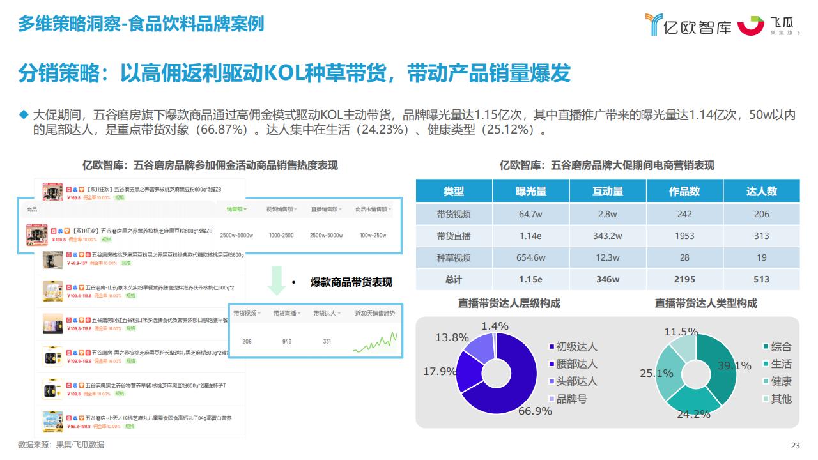The height and width of the screenshot is (460, 818).
Task: Click value 946 under 带货直播
Action: (287, 342)
